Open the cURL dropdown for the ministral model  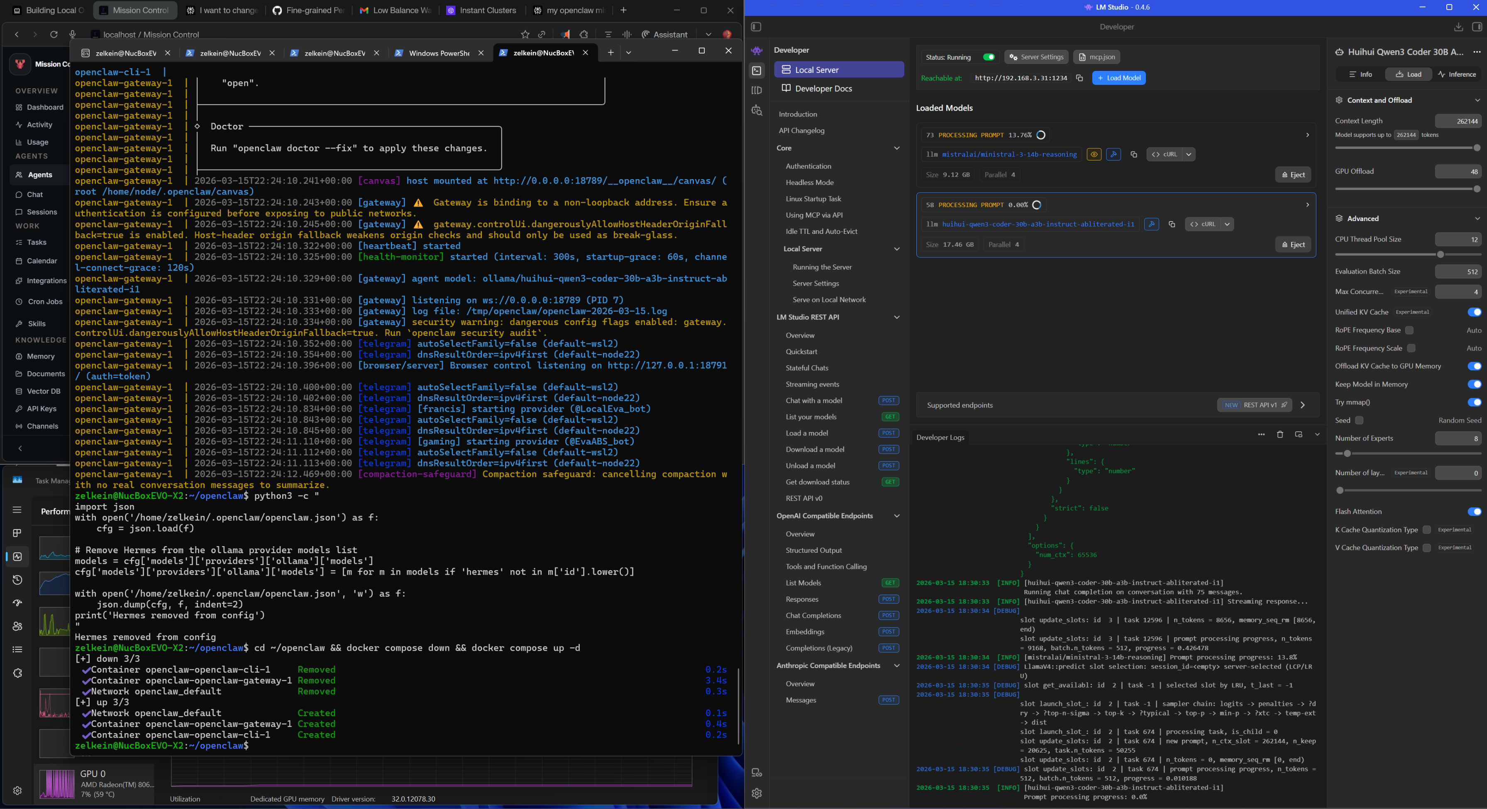coord(1188,155)
